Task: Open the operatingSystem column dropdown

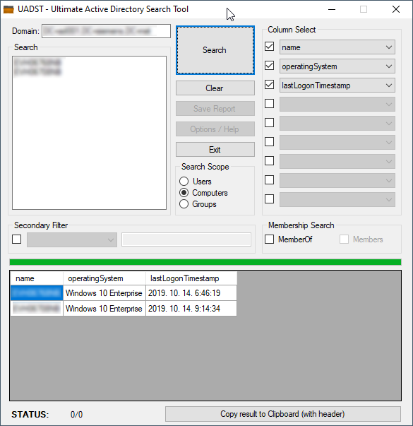Action: coord(337,66)
